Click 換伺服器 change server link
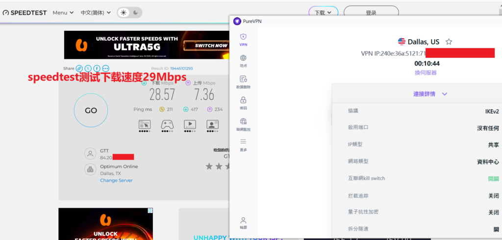Viewport: 502px width, 240px height. point(426,72)
